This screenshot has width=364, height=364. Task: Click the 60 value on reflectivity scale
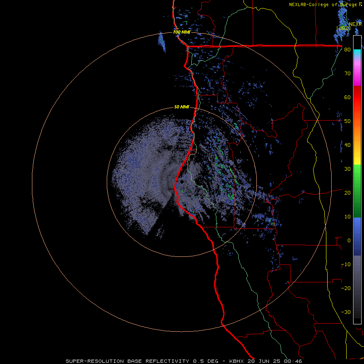coord(347,97)
